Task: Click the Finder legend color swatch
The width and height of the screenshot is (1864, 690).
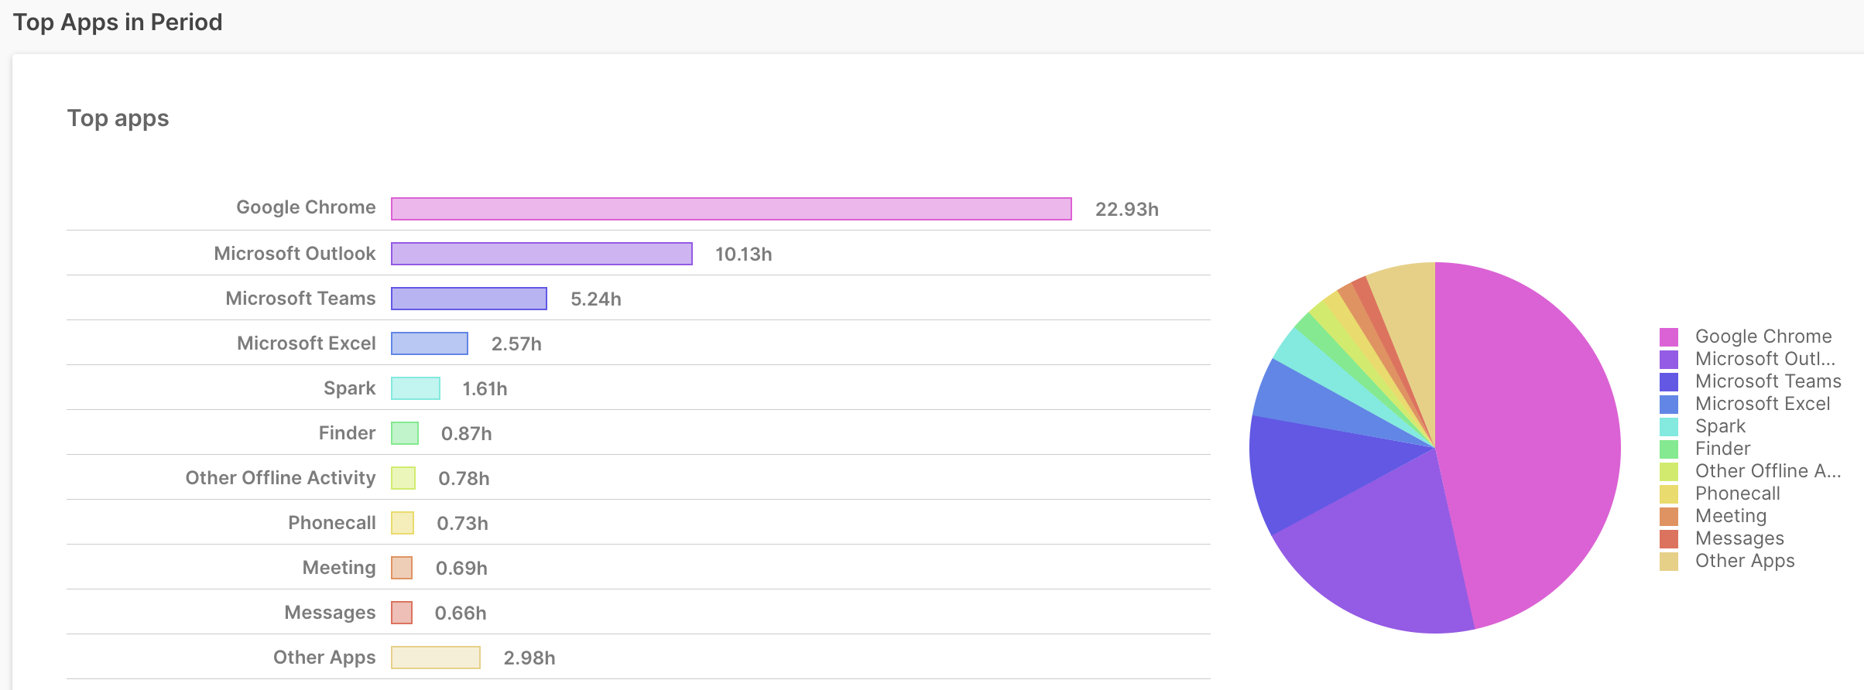Action: coord(1669,449)
